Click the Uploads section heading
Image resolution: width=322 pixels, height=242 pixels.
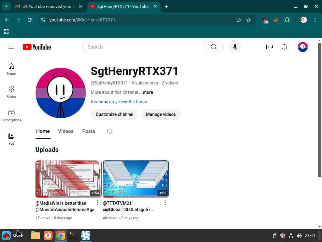tap(47, 150)
